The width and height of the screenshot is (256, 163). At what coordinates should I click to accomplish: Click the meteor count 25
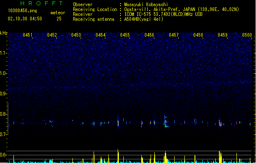point(59,19)
